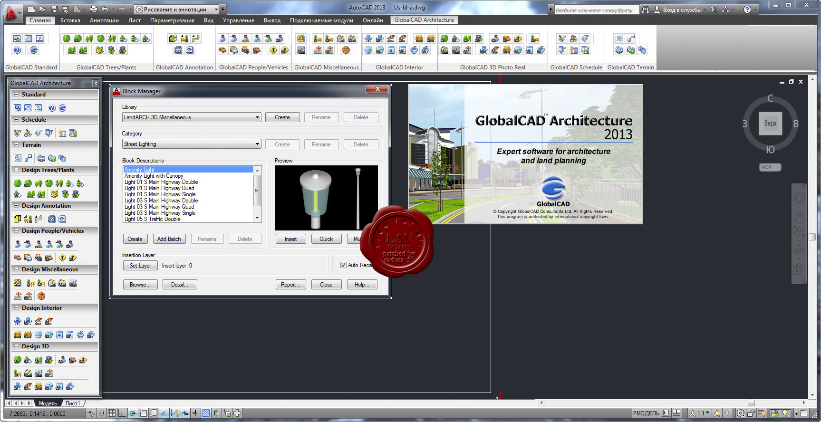This screenshot has width=821, height=422.
Task: Click the Quick button under Preview
Action: (x=326, y=239)
